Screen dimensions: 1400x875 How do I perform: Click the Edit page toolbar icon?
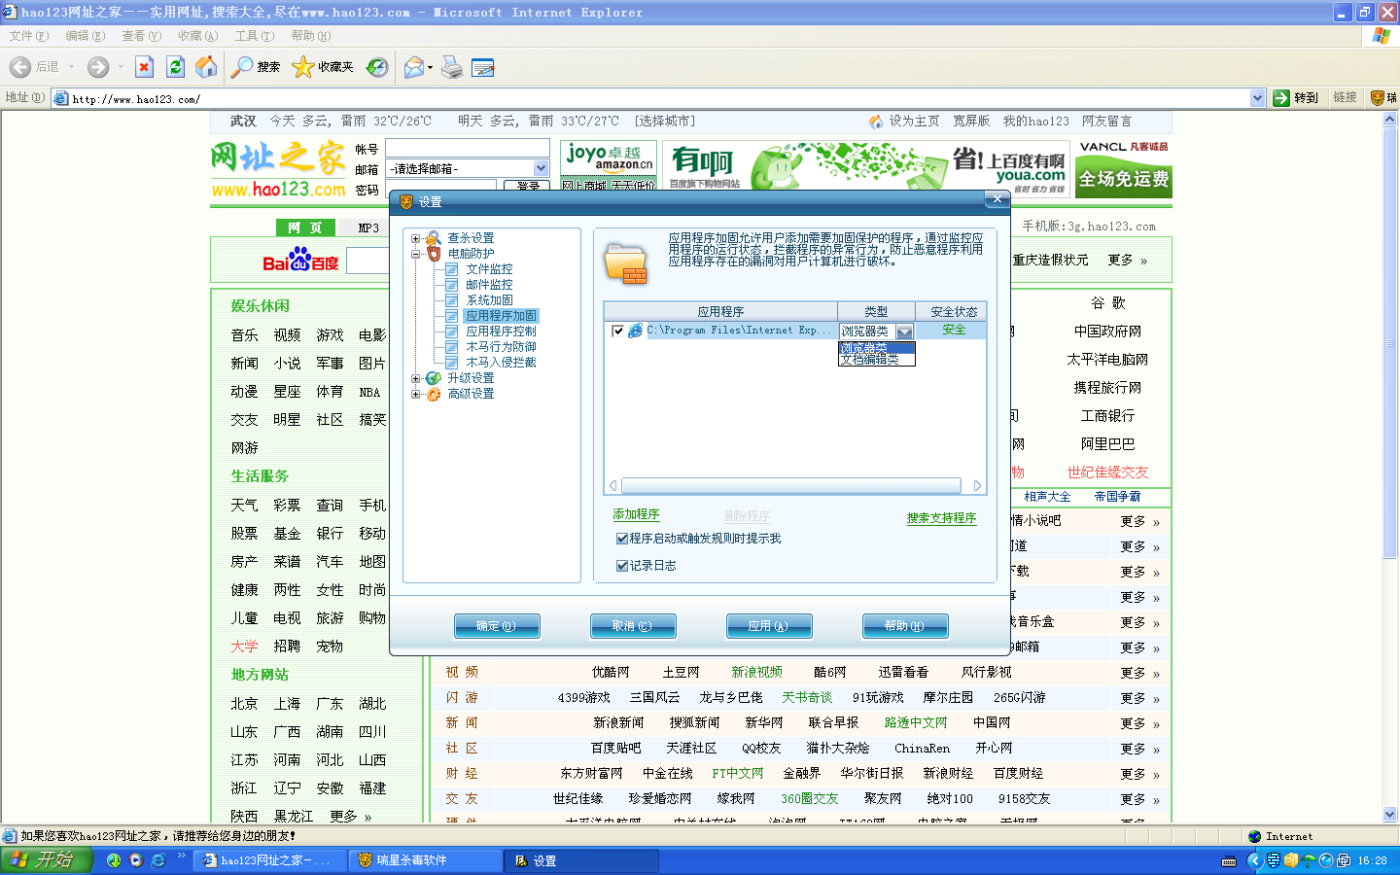482,67
